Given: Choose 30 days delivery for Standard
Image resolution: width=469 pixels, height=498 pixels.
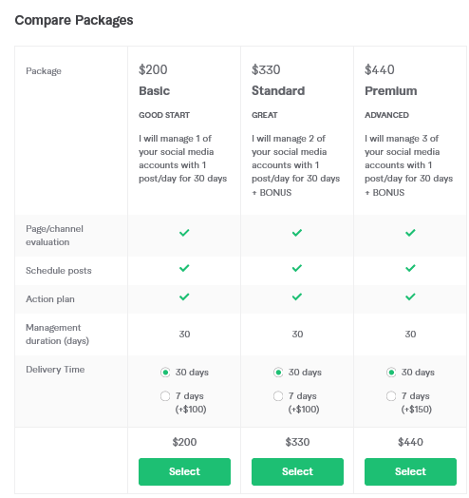Looking at the screenshot, I should [278, 373].
